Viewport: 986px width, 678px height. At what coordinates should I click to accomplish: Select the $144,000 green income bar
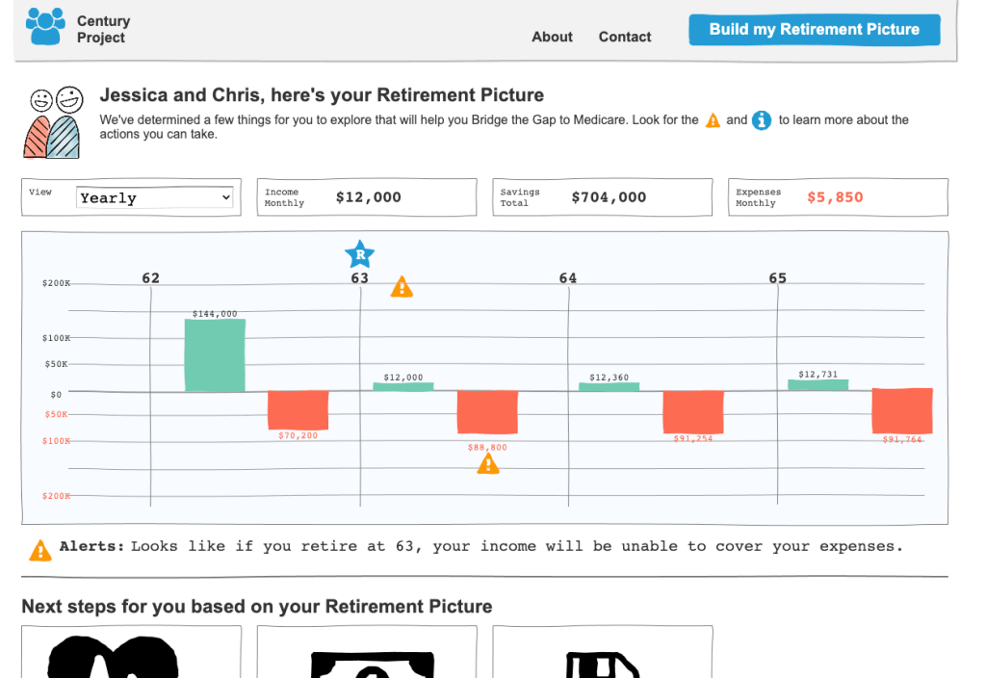(x=215, y=355)
